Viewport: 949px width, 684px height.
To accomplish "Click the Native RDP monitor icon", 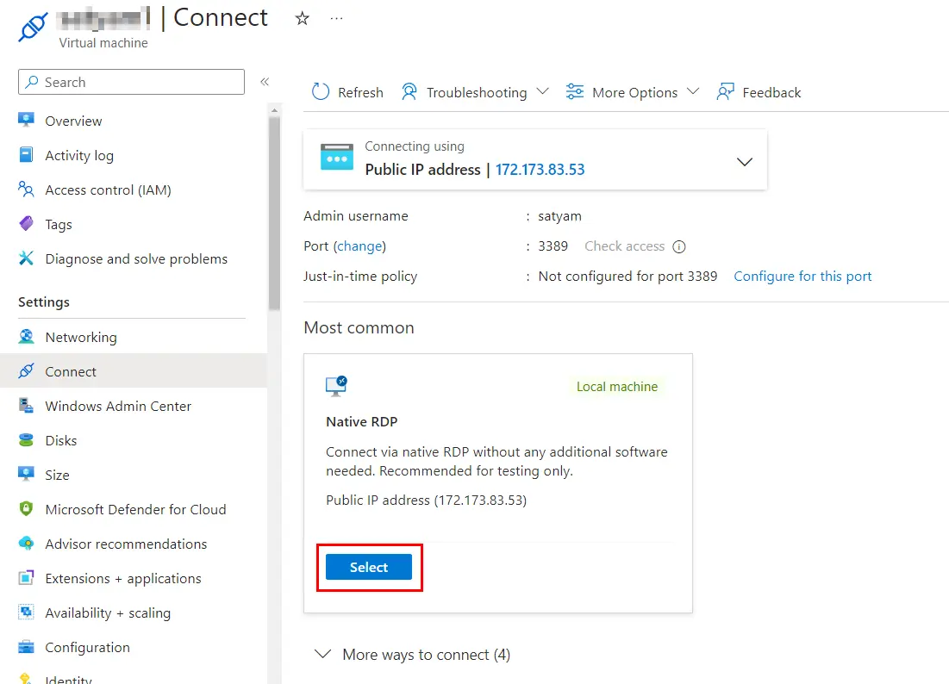I will pyautogui.click(x=336, y=386).
